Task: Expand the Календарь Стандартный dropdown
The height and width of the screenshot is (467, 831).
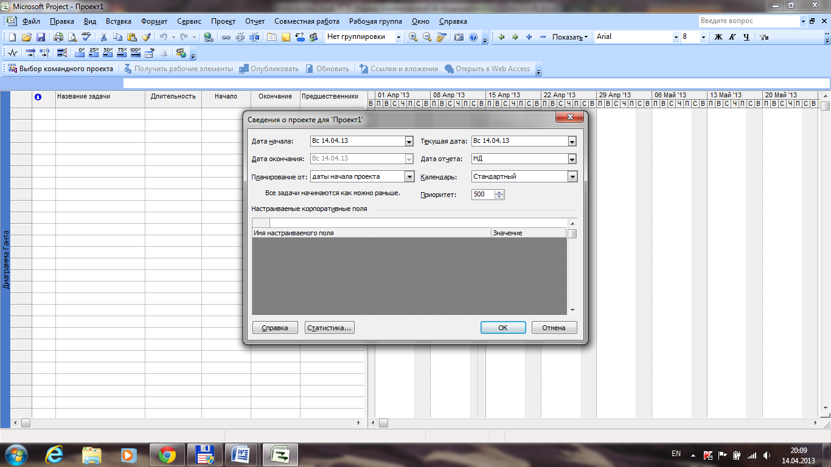Action: point(572,176)
